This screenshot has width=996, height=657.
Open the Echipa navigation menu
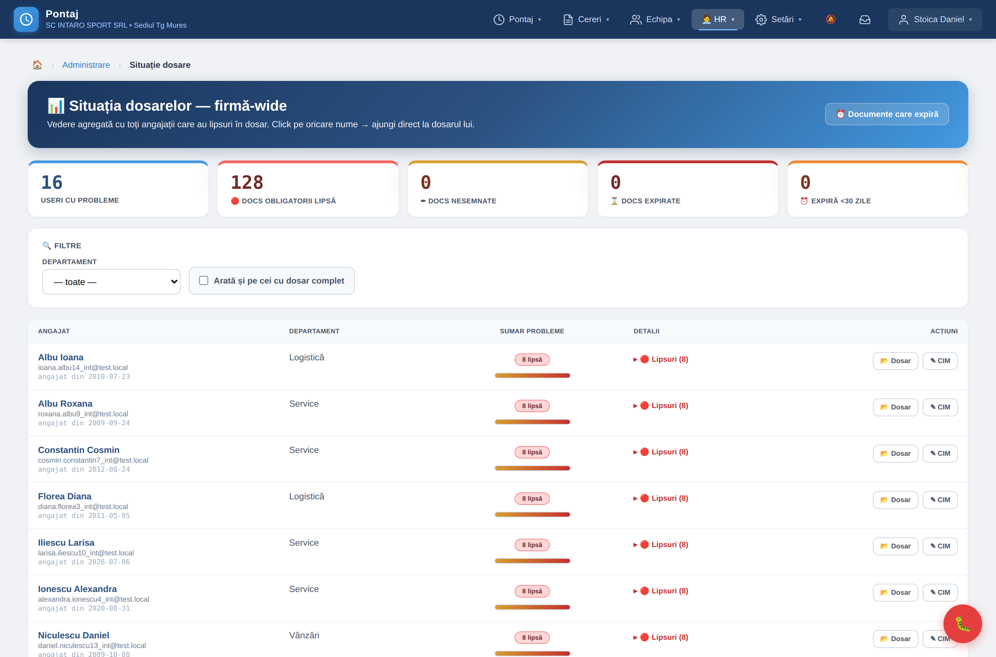click(655, 19)
